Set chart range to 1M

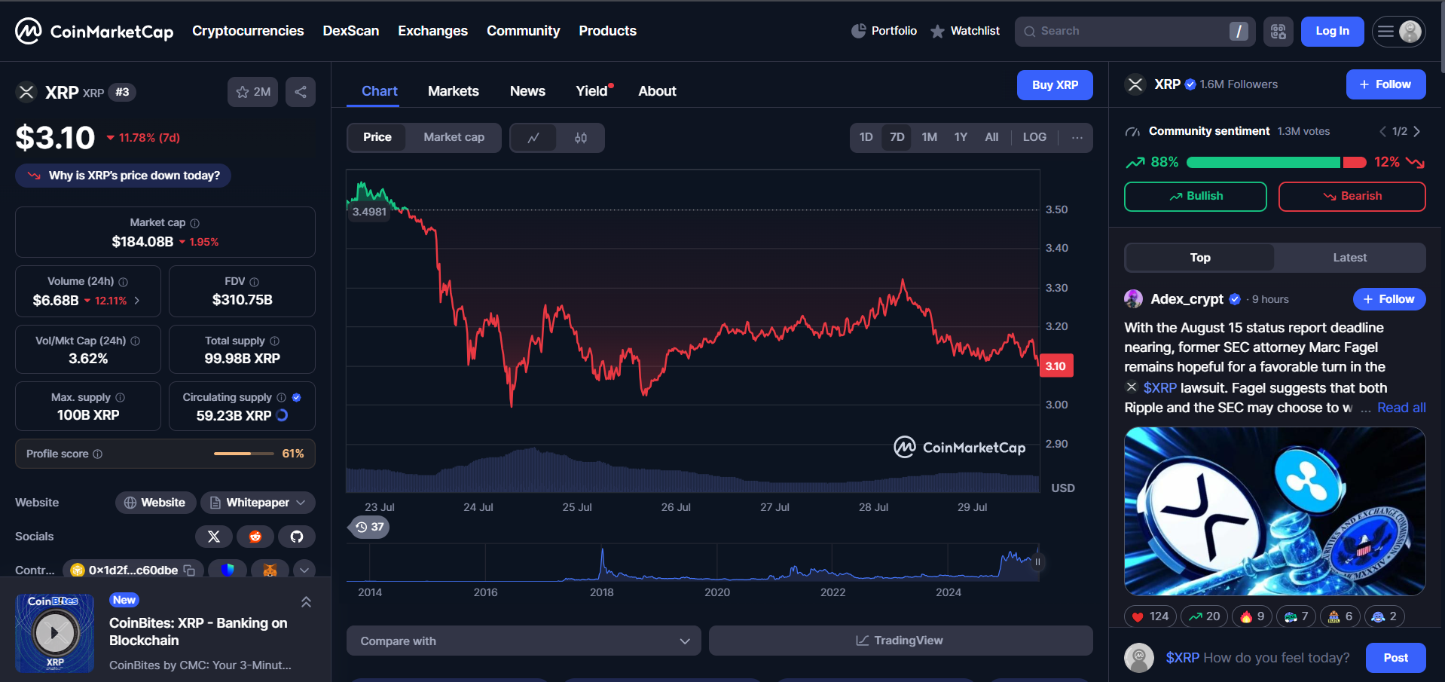[x=930, y=137]
